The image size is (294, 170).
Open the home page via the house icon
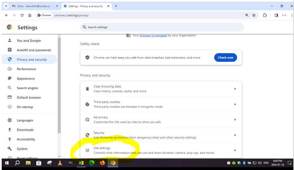click(29, 15)
